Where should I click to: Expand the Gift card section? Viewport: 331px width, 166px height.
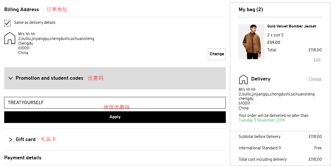point(11,140)
